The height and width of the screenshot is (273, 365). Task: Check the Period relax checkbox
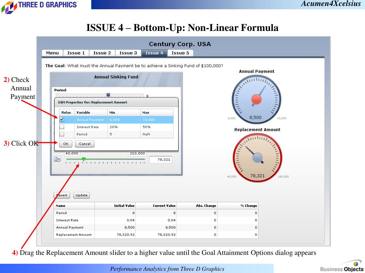(62, 134)
